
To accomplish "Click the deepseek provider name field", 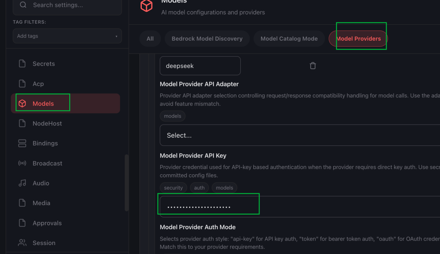I will coord(200,66).
